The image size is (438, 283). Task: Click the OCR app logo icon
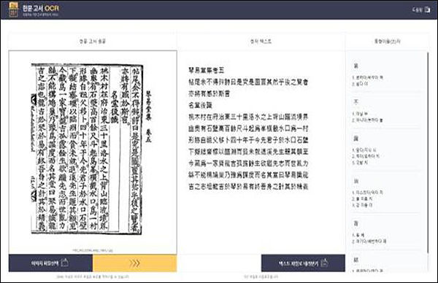click(13, 9)
